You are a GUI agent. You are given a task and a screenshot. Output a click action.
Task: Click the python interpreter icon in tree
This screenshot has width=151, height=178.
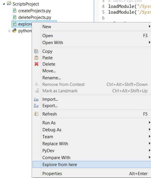15,31
